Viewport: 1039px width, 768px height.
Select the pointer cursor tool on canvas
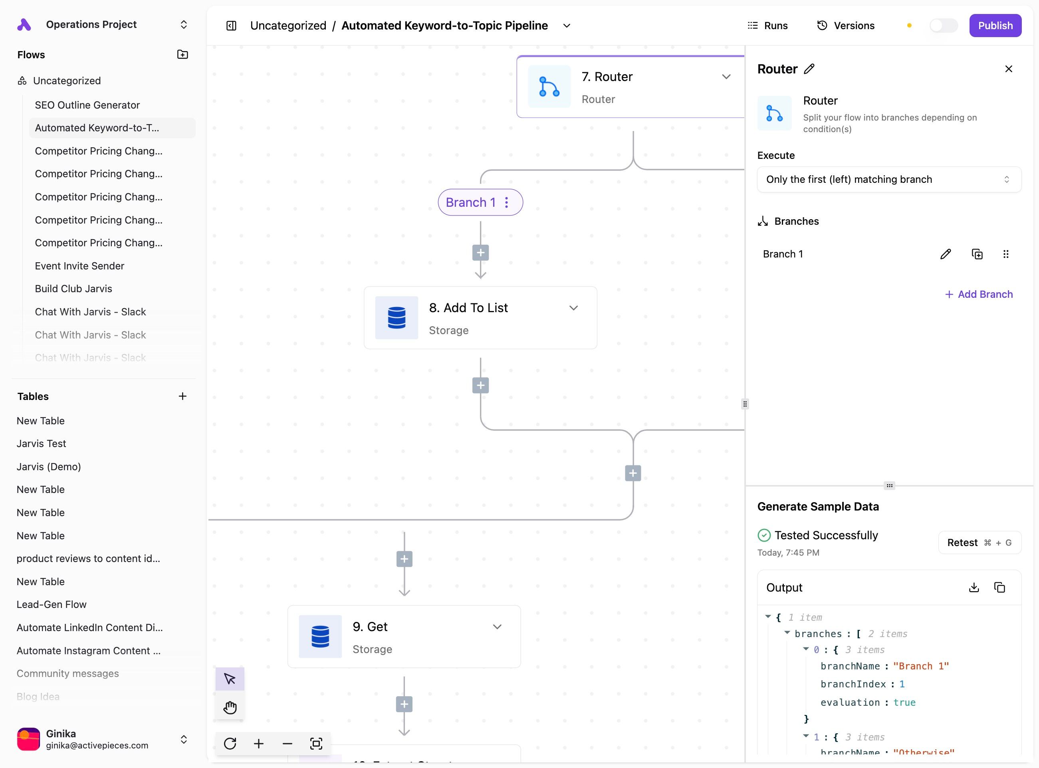(230, 679)
